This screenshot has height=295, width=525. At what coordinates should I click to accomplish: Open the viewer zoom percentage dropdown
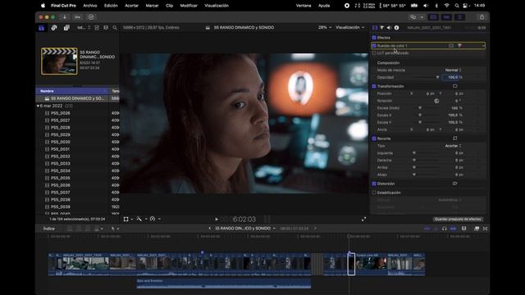pyautogui.click(x=325, y=27)
